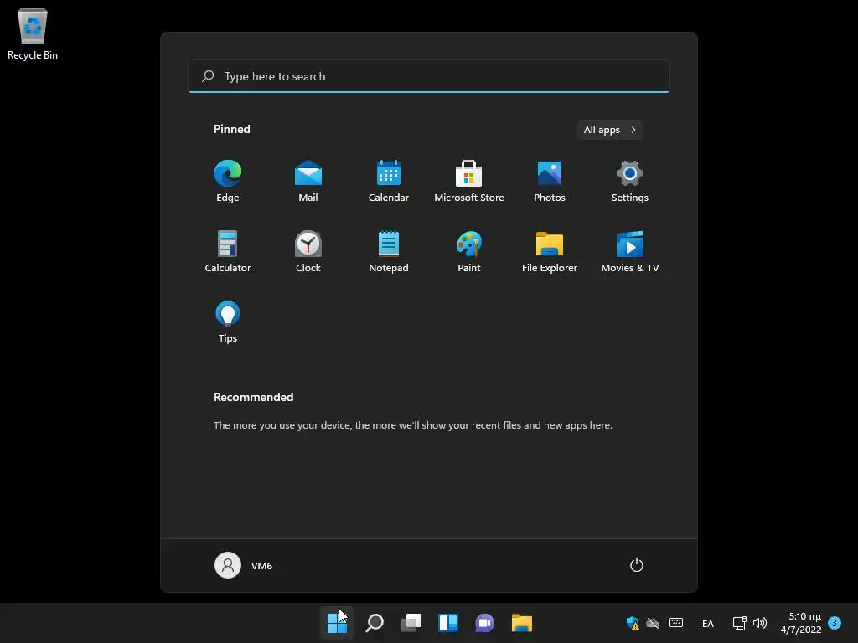Open network status in system tray
Image resolution: width=858 pixels, height=643 pixels.
pyautogui.click(x=739, y=623)
